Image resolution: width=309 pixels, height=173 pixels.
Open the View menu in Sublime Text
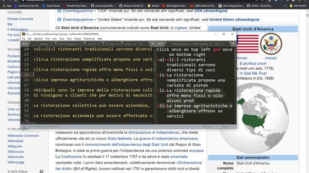(55, 38)
